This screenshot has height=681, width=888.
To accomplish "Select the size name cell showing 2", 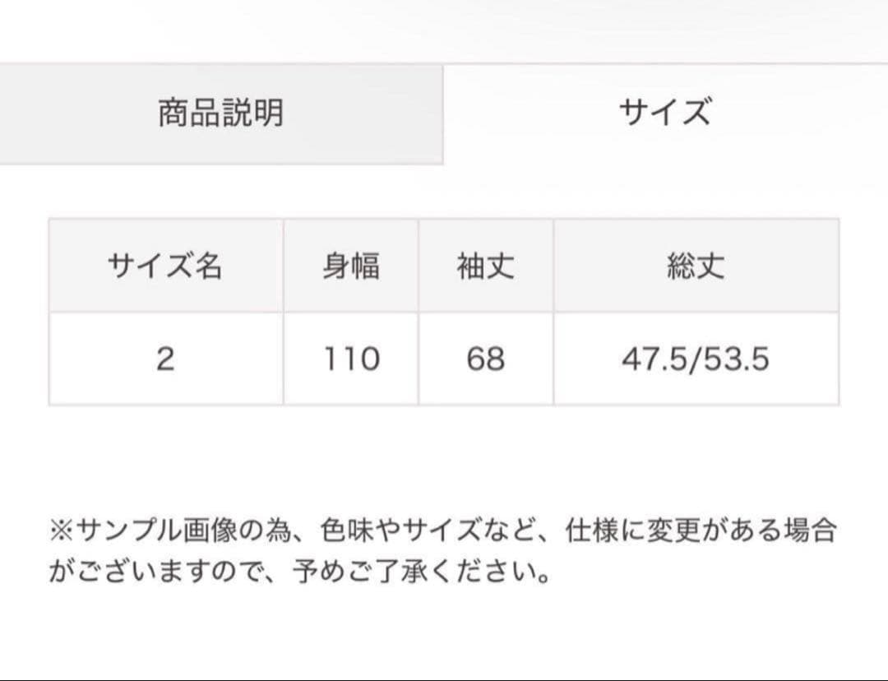I will click(x=166, y=359).
